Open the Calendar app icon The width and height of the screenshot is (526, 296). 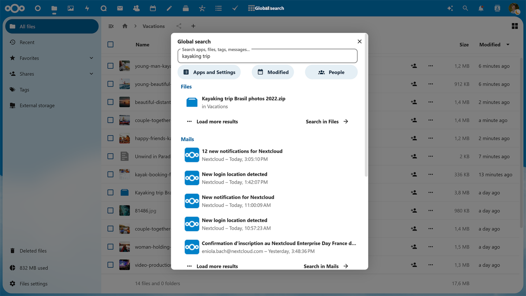(153, 8)
